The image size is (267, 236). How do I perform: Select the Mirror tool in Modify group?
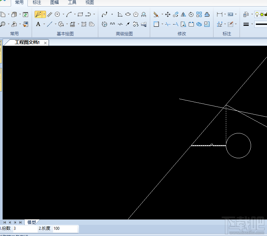(183, 14)
